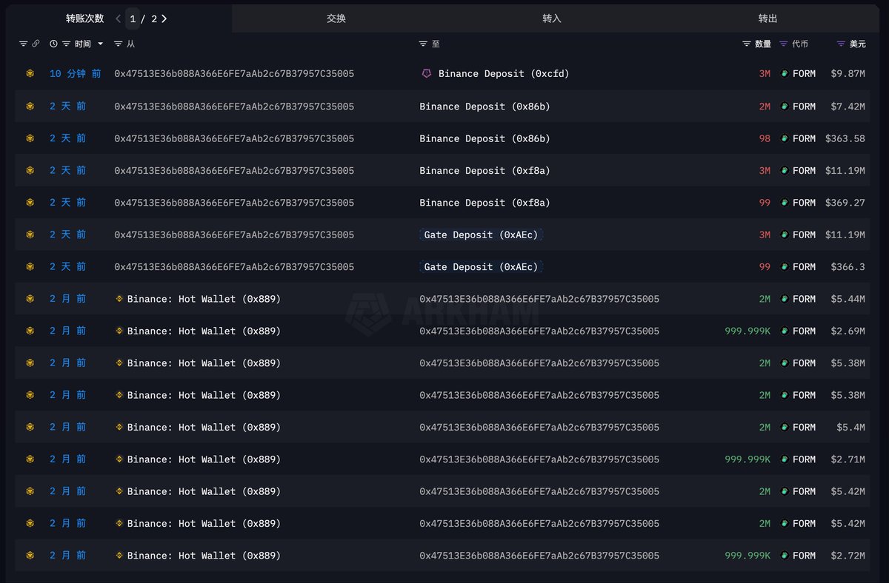Screen dimensions: 889x583
Task: Open the sender address in the $9.87M row
Action: 234,74
